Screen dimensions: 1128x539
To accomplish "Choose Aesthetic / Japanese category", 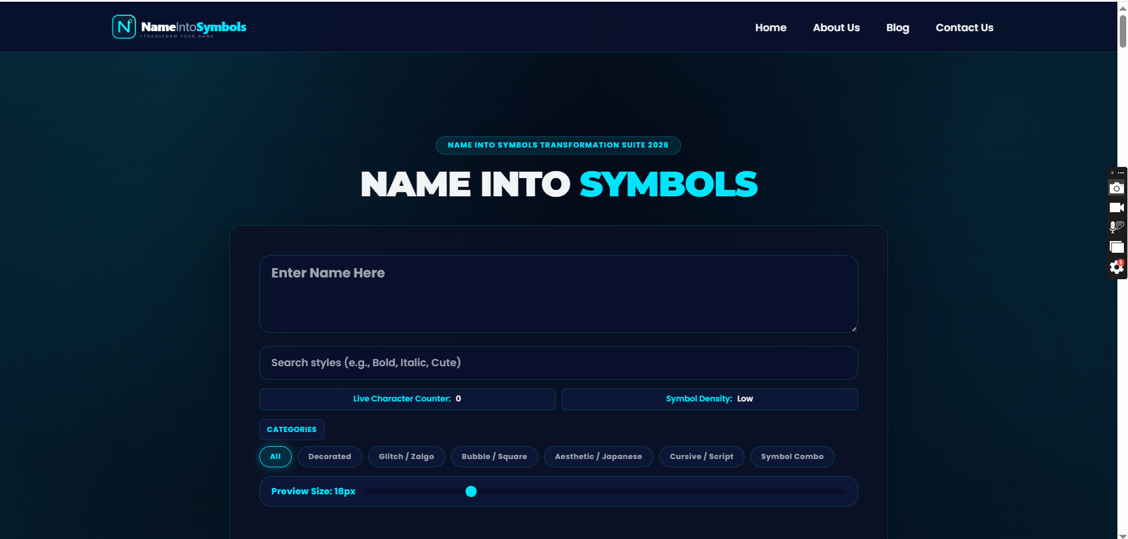I will [598, 457].
